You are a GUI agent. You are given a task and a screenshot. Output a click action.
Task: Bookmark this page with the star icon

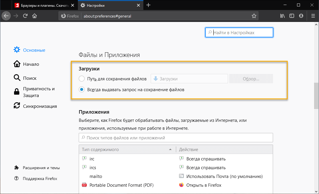[x=254, y=16]
